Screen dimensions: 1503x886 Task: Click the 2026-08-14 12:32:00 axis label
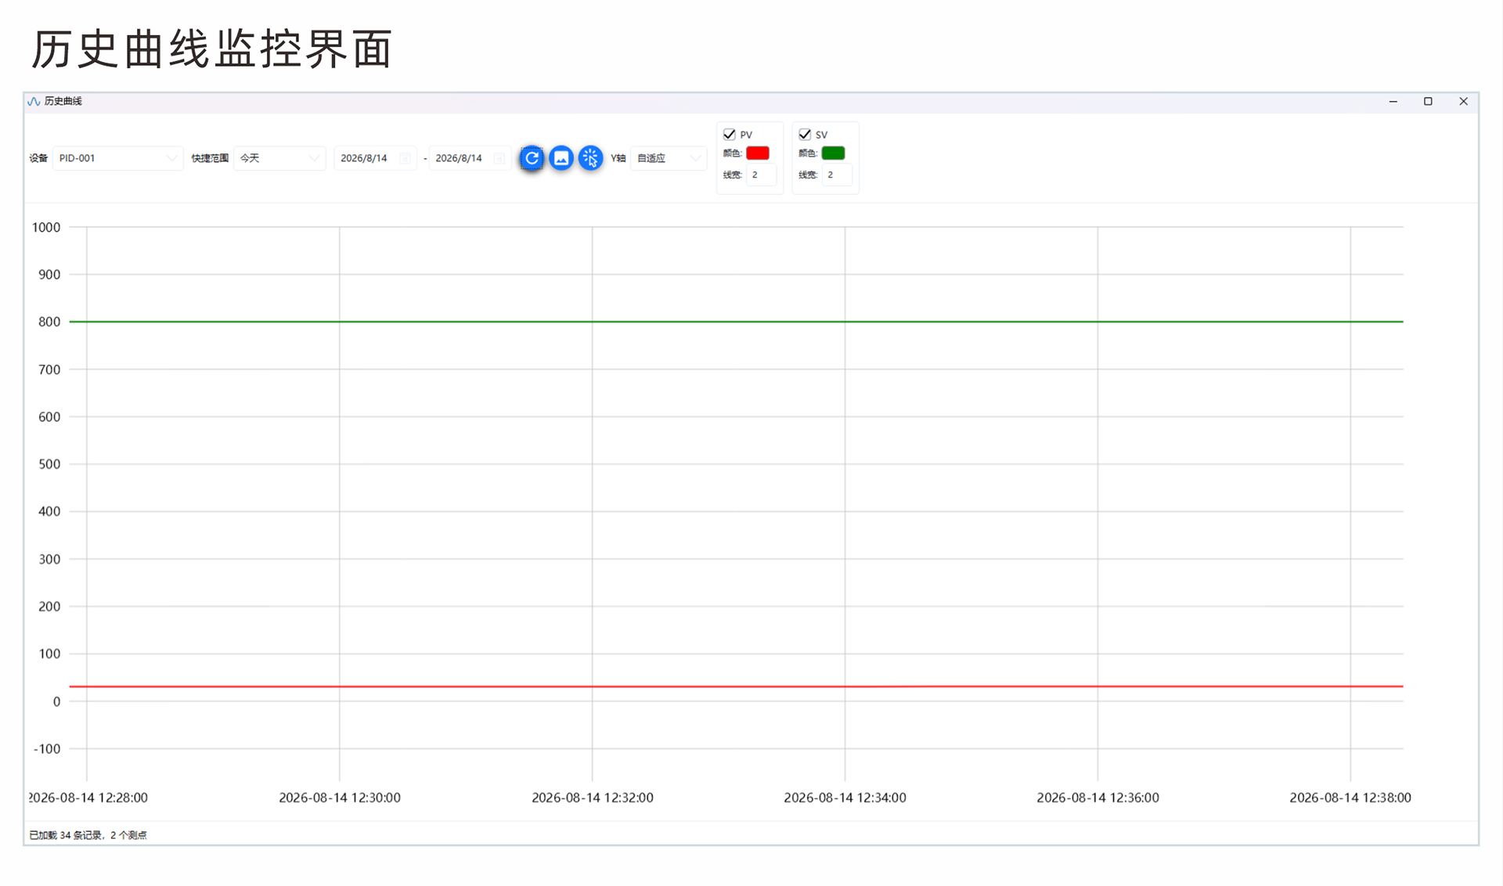click(x=593, y=798)
